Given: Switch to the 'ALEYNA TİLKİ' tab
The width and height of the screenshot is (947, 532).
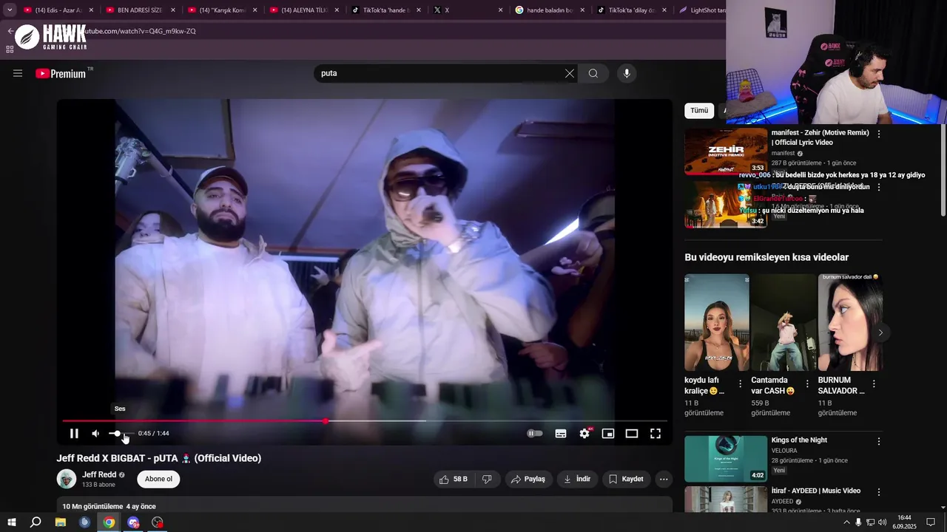Looking at the screenshot, I should pyautogui.click(x=304, y=10).
